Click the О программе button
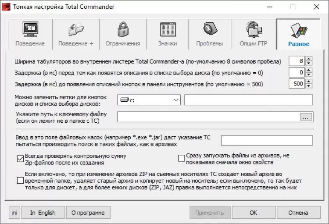This screenshot has height=224, width=329. (88, 213)
